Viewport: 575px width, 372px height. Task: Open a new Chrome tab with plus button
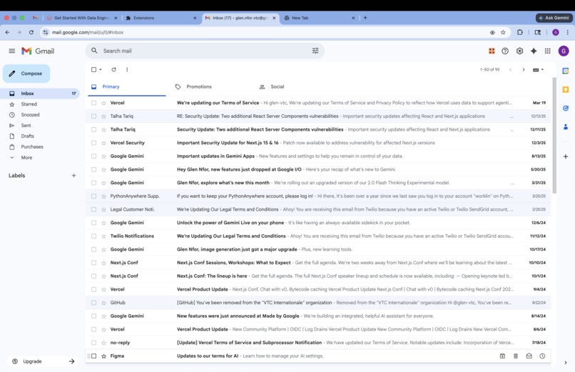[x=365, y=18]
